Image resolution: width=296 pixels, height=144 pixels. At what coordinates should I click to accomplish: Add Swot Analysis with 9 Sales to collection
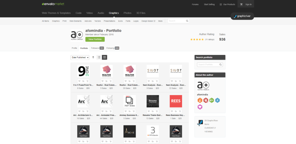pyautogui.click(x=153, y=81)
